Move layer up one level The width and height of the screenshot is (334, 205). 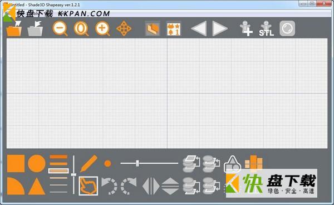click(212, 164)
